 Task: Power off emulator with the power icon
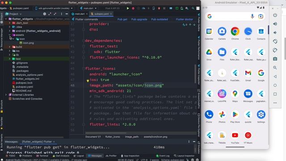(x=275, y=15)
